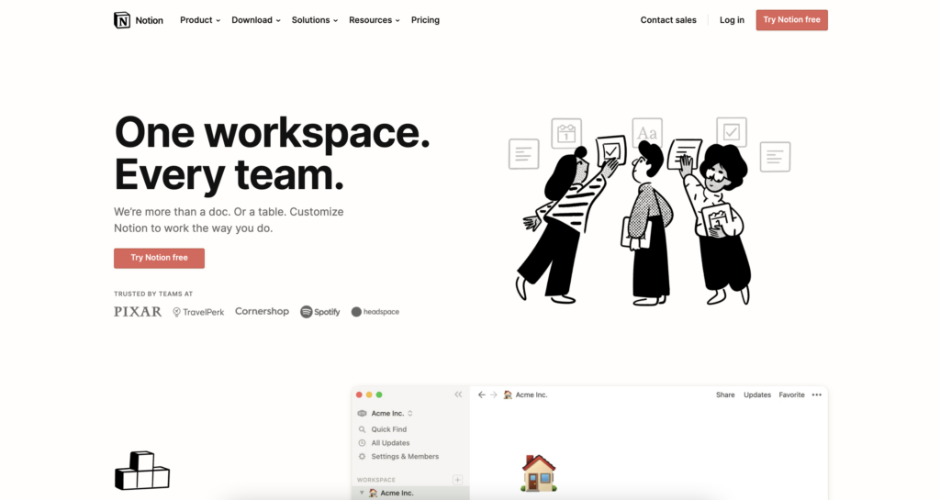940x500 pixels.
Task: Expand the Resources menu
Action: (x=375, y=20)
